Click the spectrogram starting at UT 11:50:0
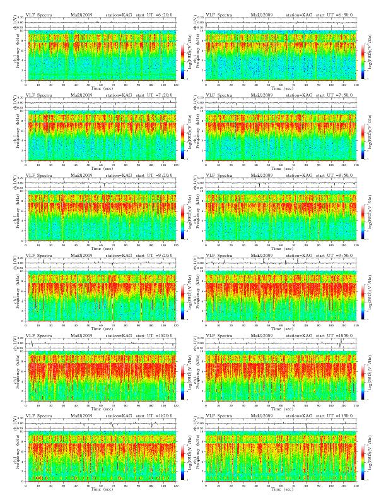 coord(281,456)
